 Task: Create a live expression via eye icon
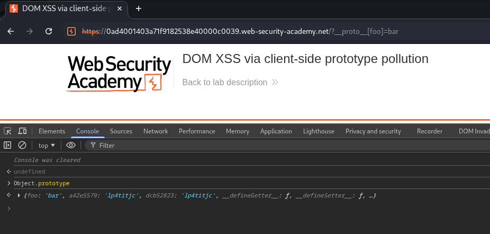point(71,145)
